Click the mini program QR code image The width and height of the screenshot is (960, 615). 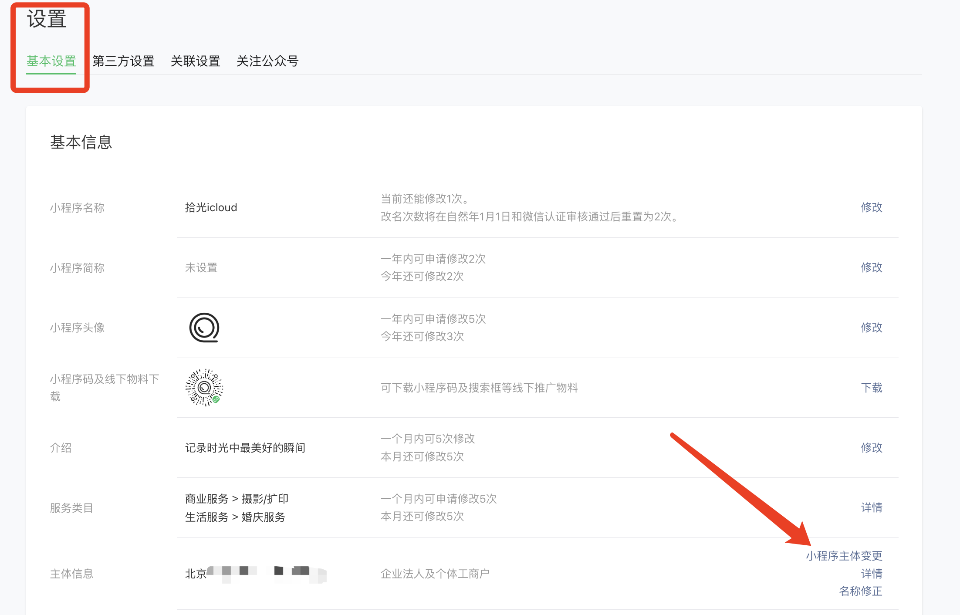[x=204, y=387]
